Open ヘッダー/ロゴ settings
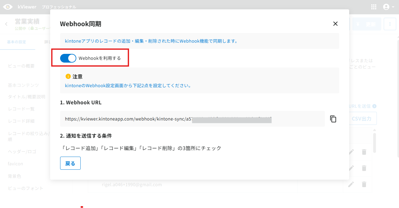Image resolution: width=399 pixels, height=208 pixels. click(x=22, y=152)
